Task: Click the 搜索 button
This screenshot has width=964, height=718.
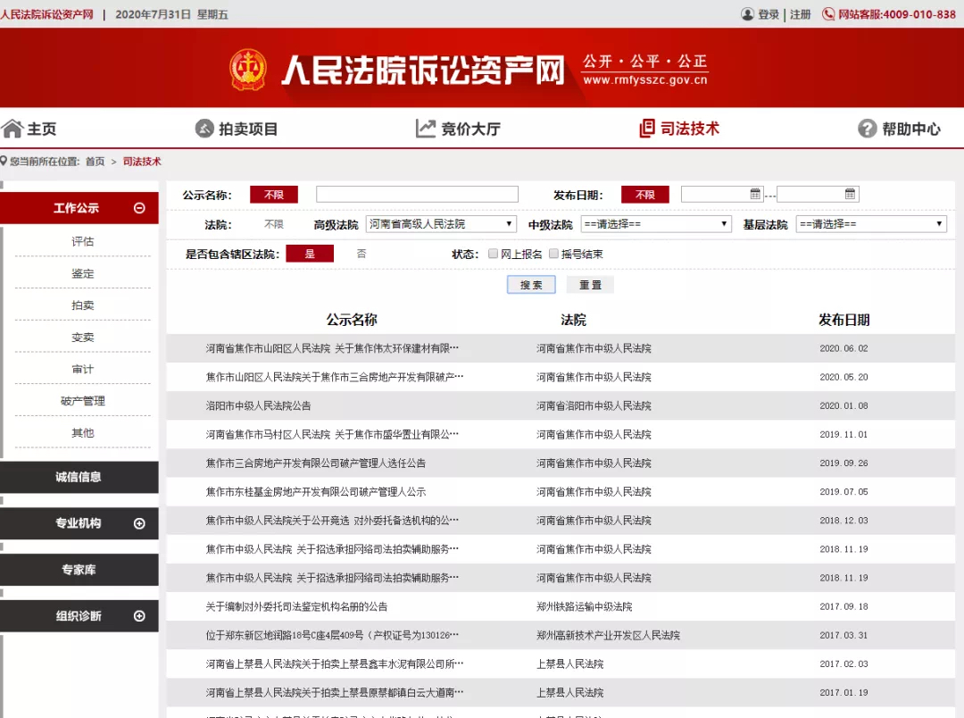Action: tap(531, 284)
